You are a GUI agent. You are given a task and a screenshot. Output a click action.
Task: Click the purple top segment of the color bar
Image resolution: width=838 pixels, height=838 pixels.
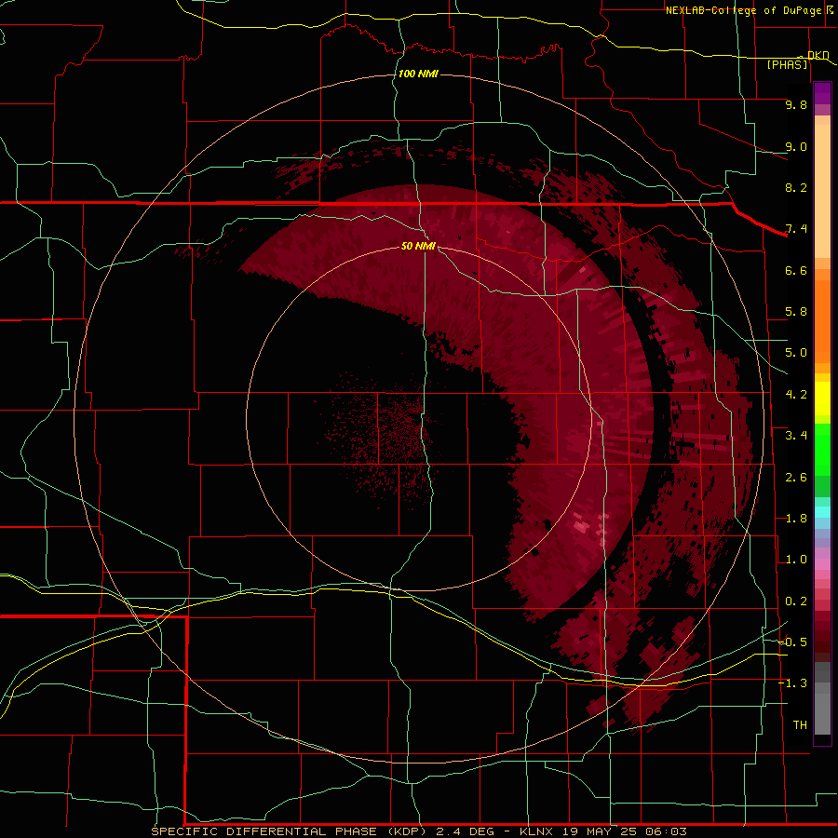point(822,93)
